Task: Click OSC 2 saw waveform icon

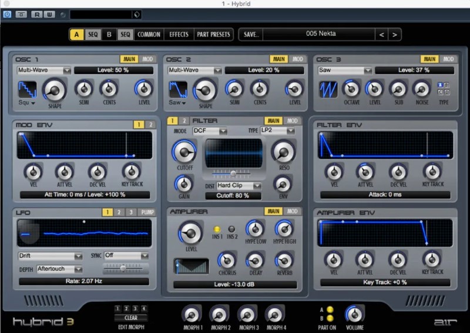Action: pyautogui.click(x=178, y=89)
